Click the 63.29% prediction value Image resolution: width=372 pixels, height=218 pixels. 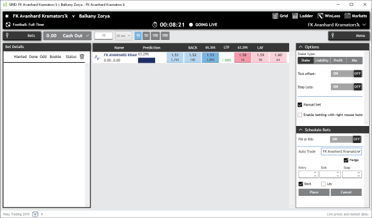(x=143, y=54)
